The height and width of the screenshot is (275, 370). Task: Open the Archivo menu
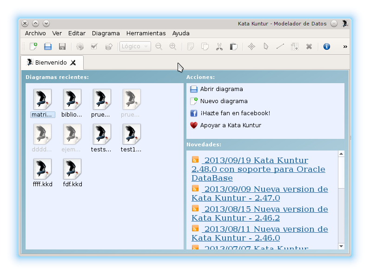point(35,33)
